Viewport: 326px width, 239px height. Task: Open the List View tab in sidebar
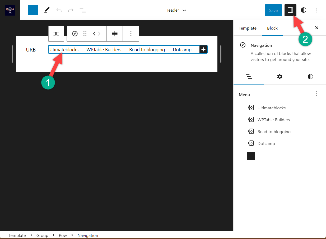(249, 77)
